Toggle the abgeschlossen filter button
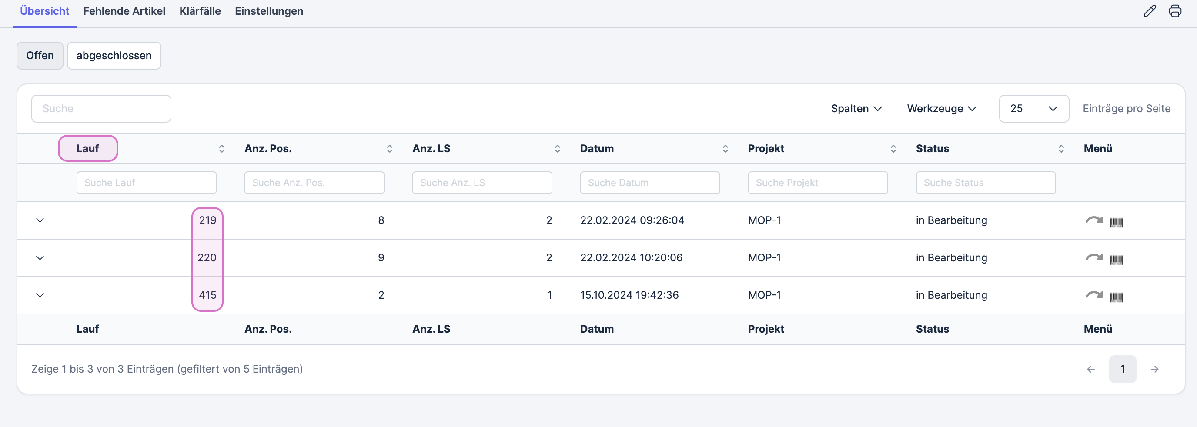The image size is (1197, 427). 114,56
